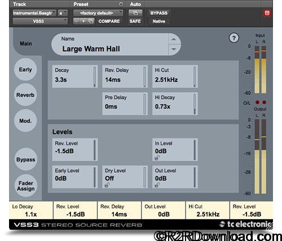
Task: Toggle the In Level lock icon
Action: click(x=157, y=157)
